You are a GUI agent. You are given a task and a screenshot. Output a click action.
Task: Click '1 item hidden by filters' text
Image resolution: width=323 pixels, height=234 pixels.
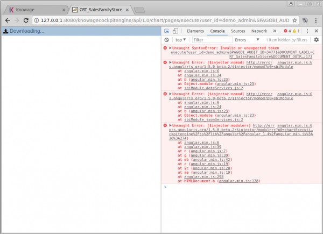pyautogui.click(x=286, y=40)
